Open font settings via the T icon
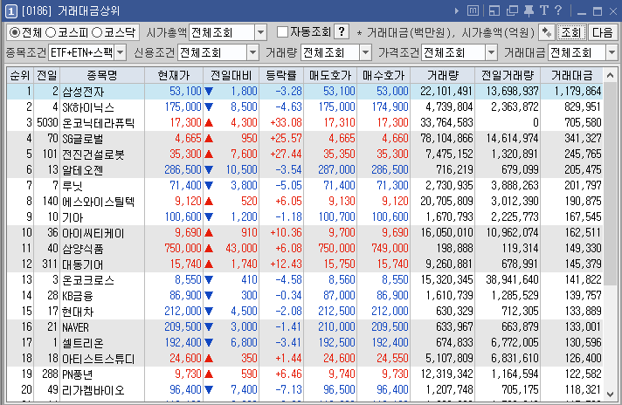 point(544,10)
